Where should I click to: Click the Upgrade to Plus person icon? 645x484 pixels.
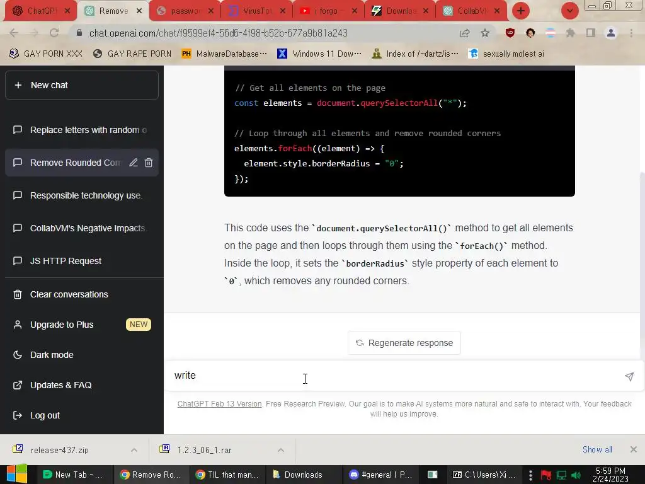tap(18, 325)
